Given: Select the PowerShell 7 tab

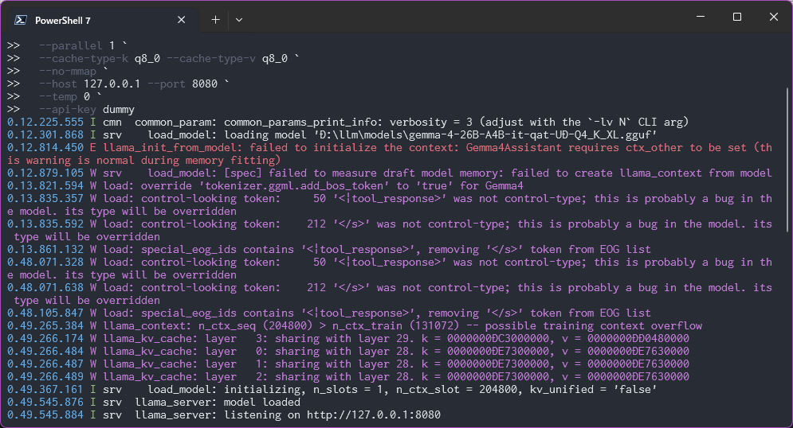Looking at the screenshot, I should pos(100,20).
